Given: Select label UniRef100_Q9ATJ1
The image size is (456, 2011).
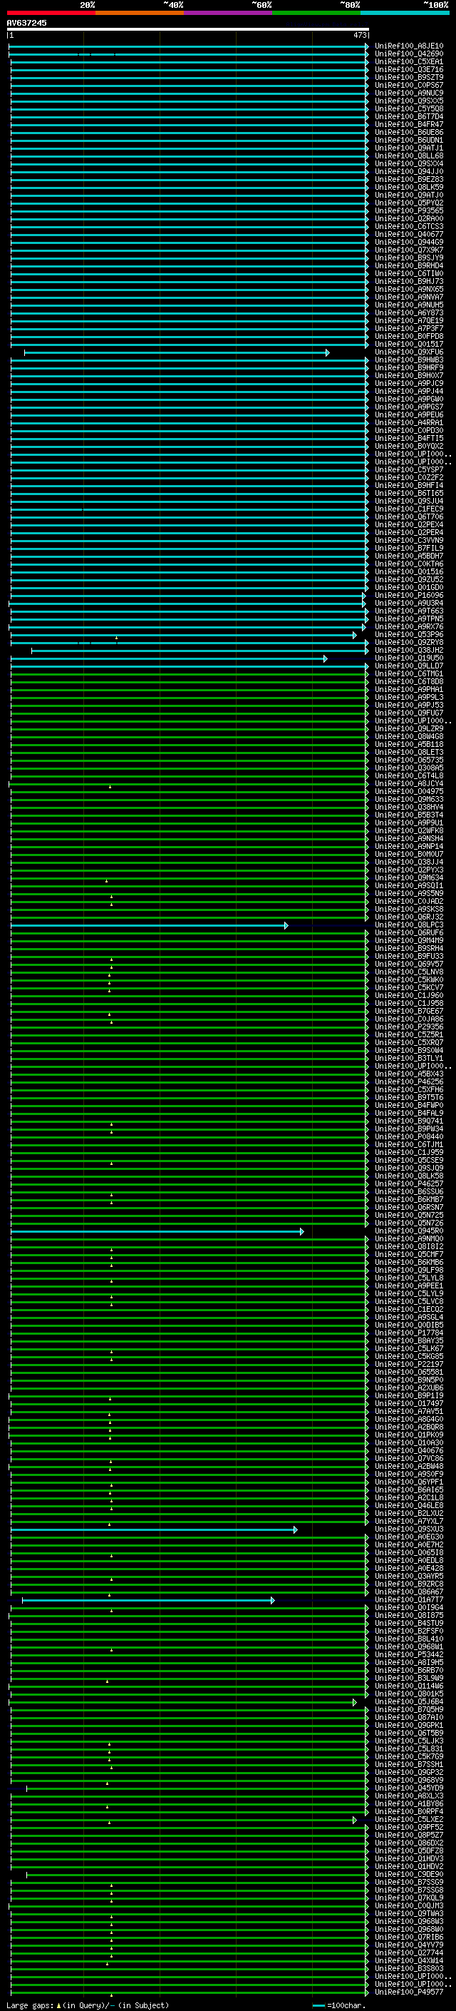Looking at the screenshot, I should tap(408, 148).
